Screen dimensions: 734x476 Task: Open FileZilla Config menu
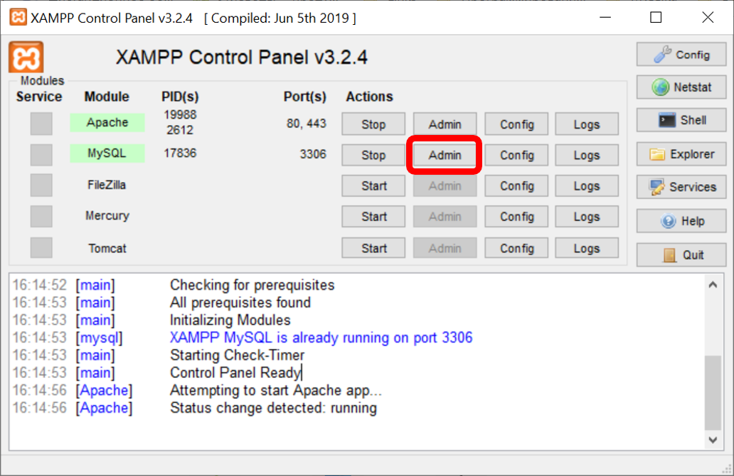[x=516, y=186]
